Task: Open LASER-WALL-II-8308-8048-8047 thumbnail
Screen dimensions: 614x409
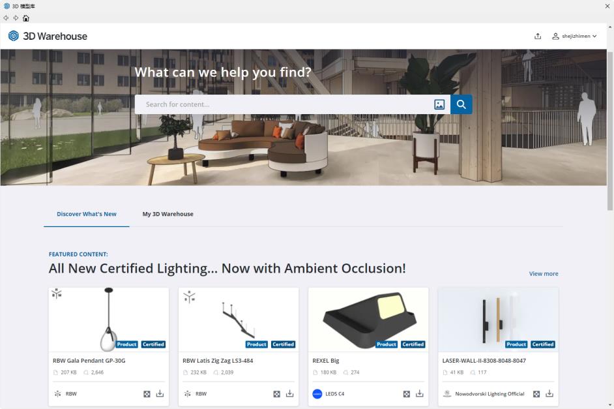Action: click(498, 320)
